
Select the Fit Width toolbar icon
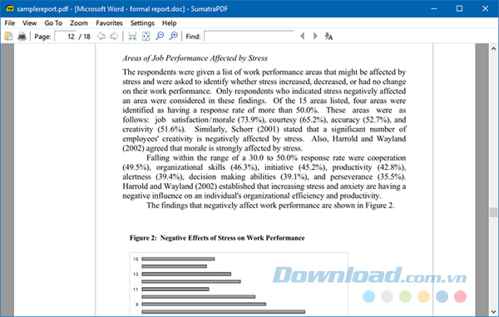tap(132, 37)
